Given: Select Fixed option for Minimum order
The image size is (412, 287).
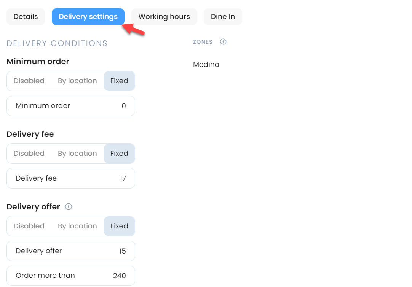Looking at the screenshot, I should click(x=119, y=81).
